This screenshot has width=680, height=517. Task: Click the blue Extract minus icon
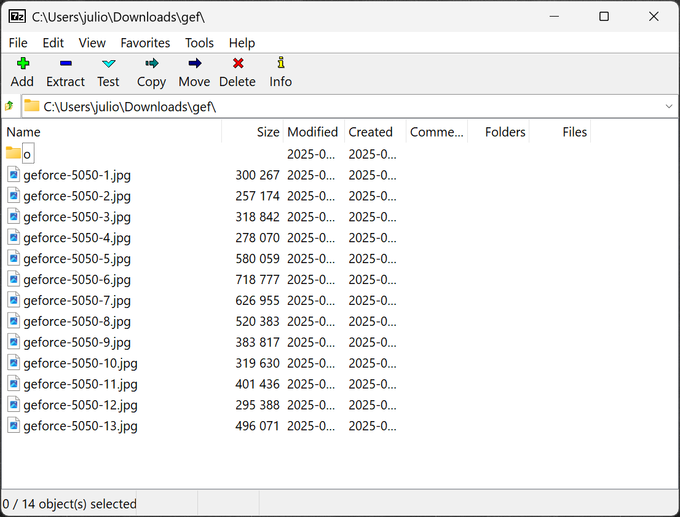66,63
